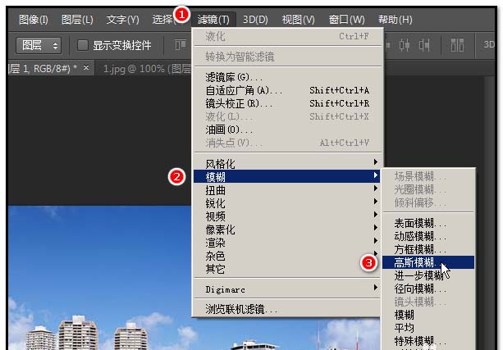Expand the 视频 submenu
Viewport: 503px width, 350px height.
pos(287,216)
